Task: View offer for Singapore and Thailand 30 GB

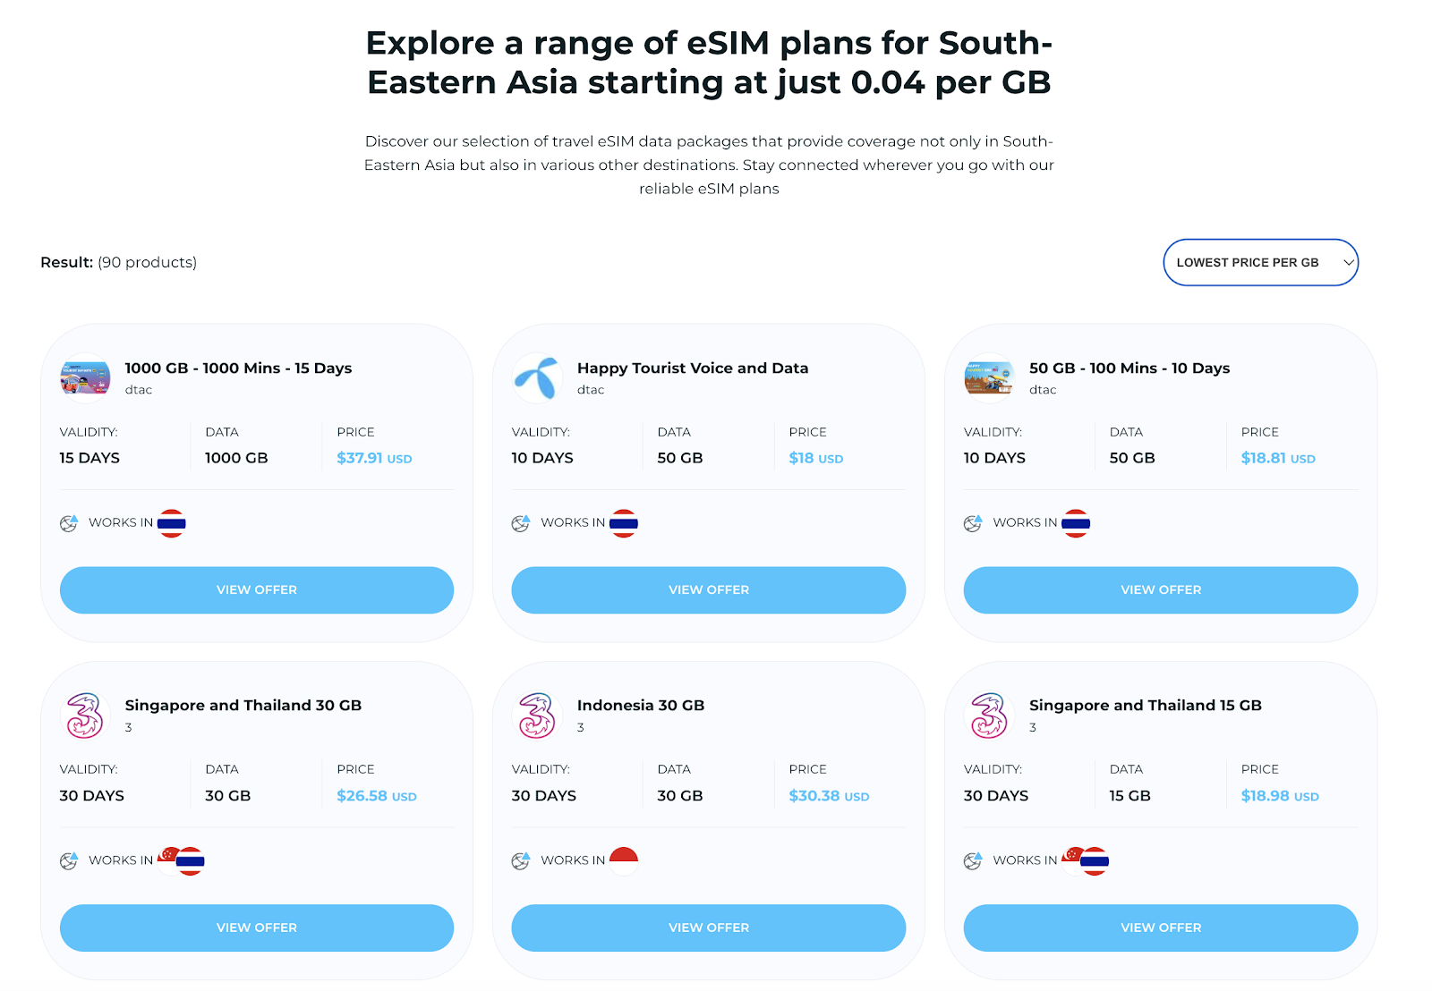Action: (257, 927)
